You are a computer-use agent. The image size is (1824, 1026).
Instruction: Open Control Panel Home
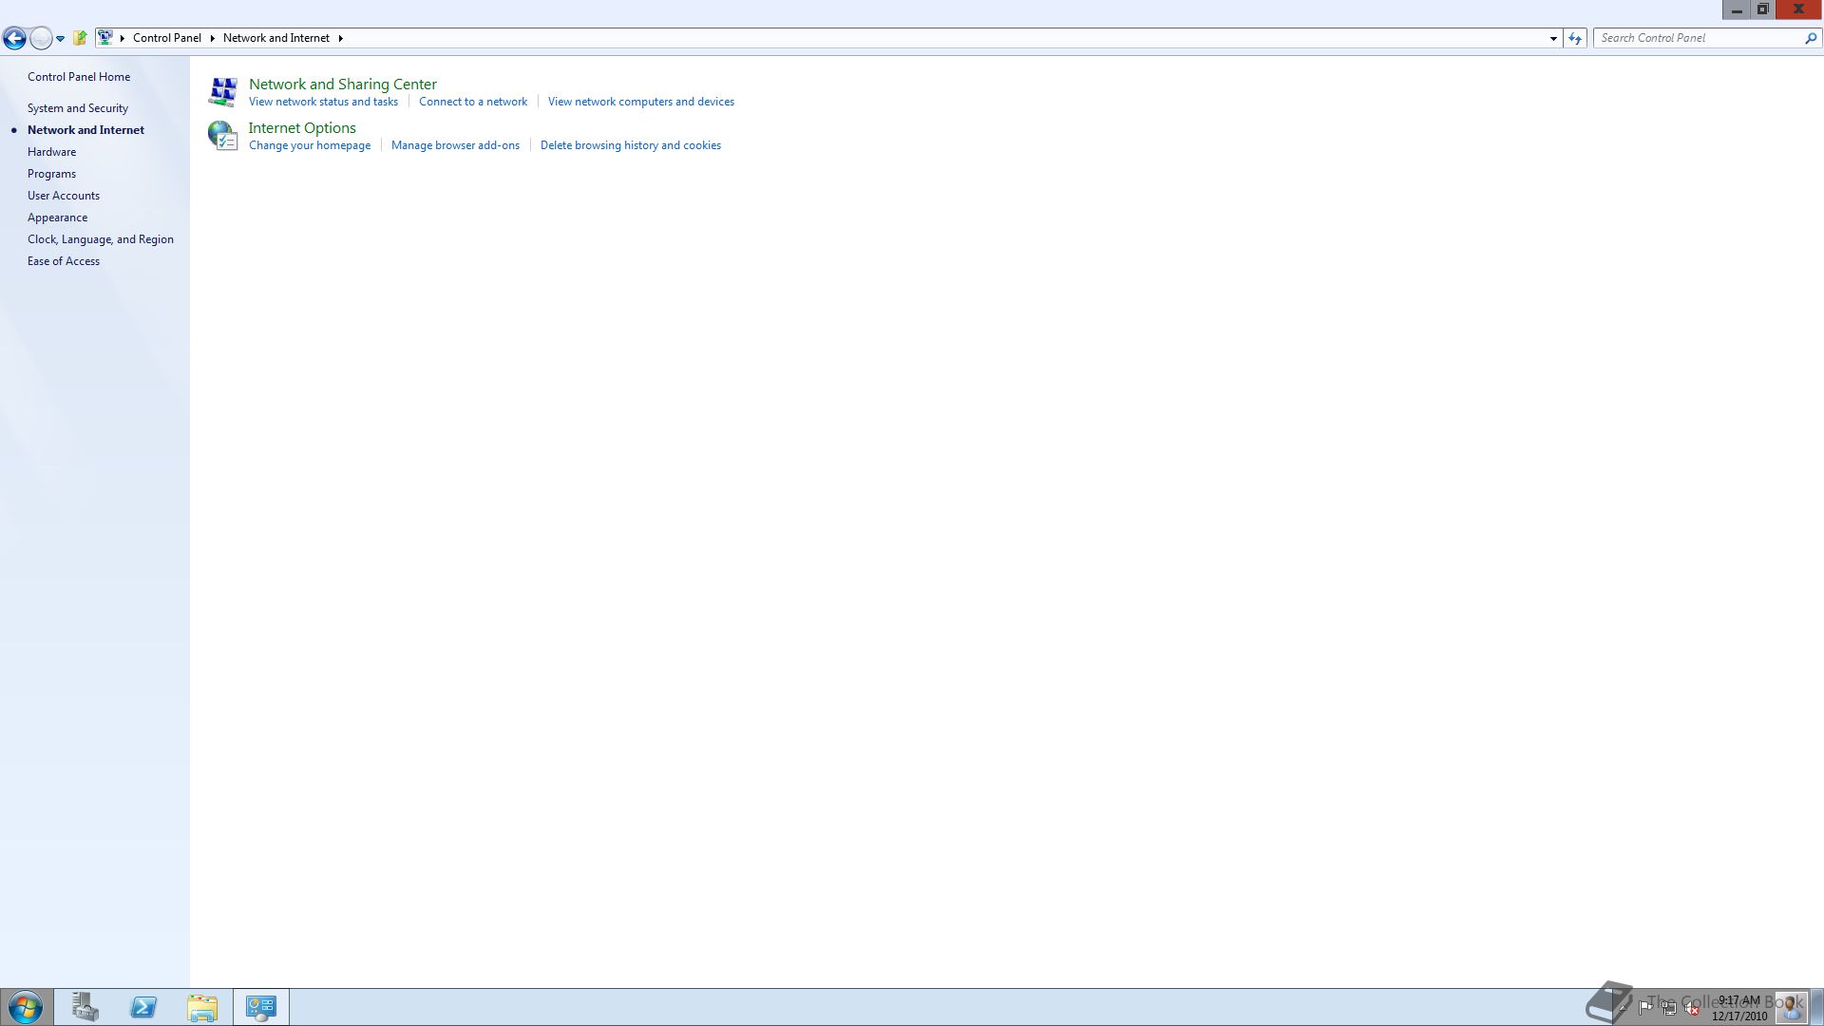point(79,77)
